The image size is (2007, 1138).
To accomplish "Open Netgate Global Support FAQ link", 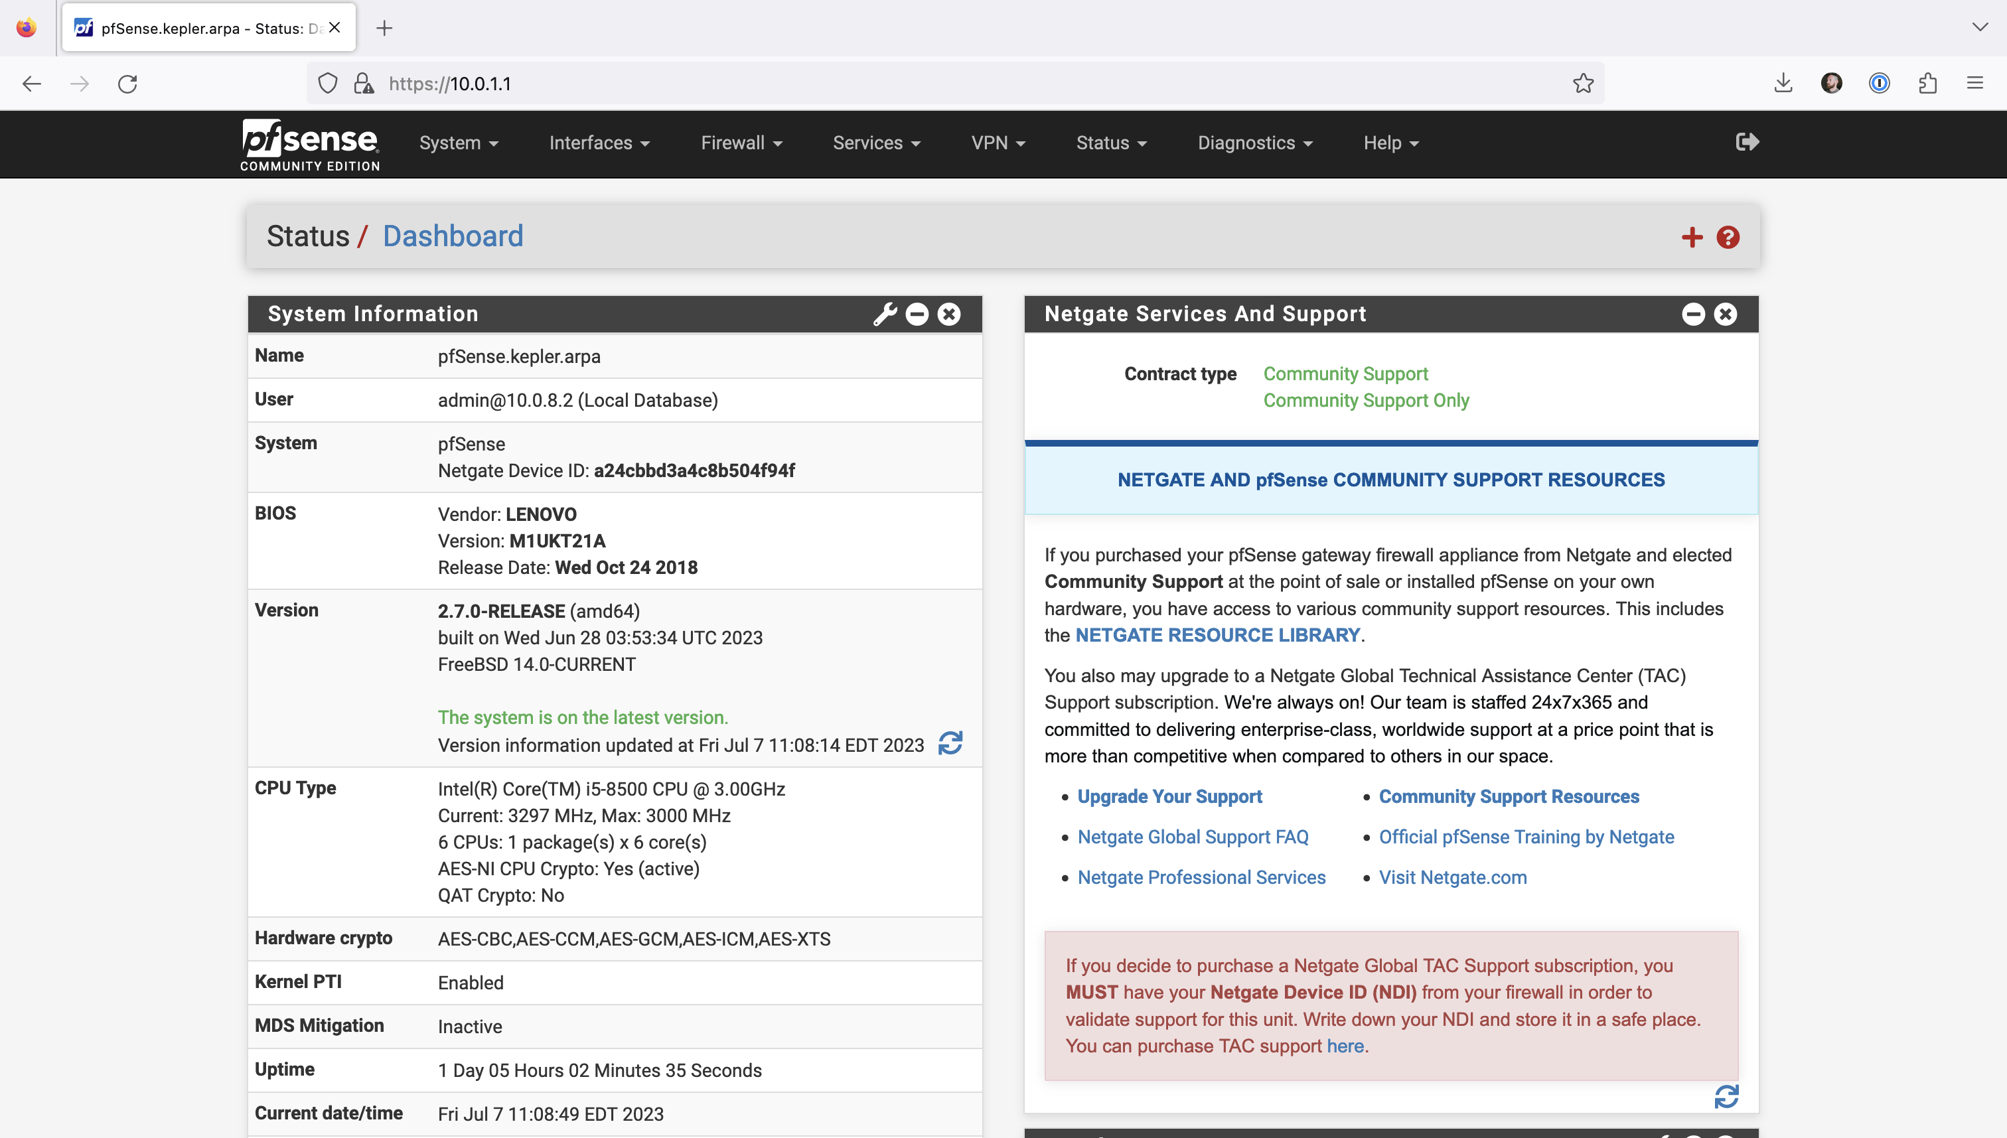I will coord(1193,837).
